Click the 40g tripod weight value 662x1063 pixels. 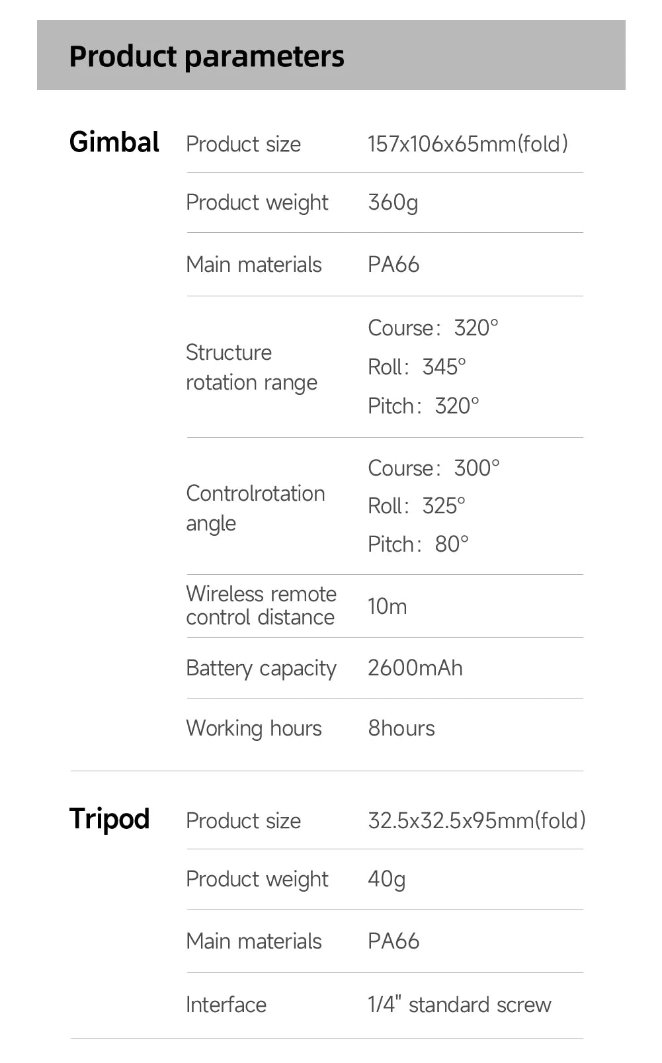pyautogui.click(x=386, y=879)
